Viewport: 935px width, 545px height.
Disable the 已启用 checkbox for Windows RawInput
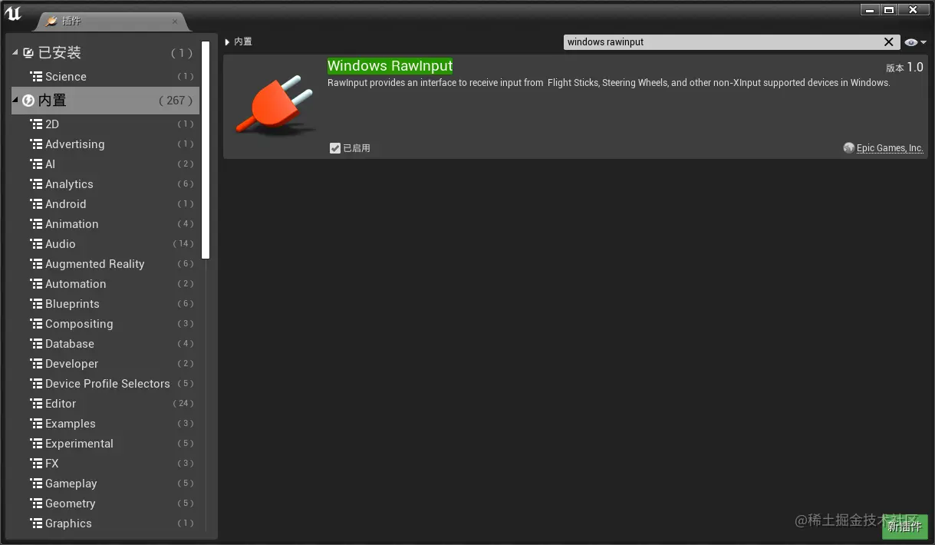(335, 148)
